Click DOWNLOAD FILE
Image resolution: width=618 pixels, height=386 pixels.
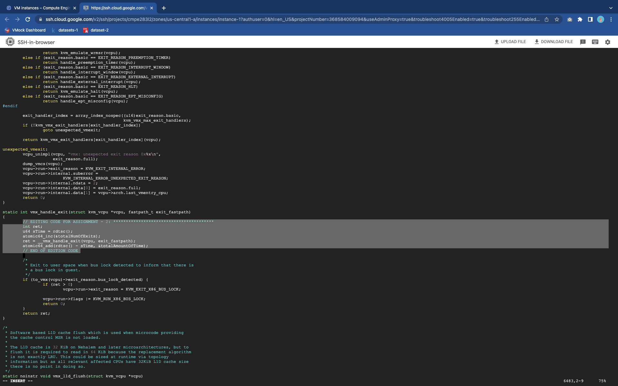[553, 42]
